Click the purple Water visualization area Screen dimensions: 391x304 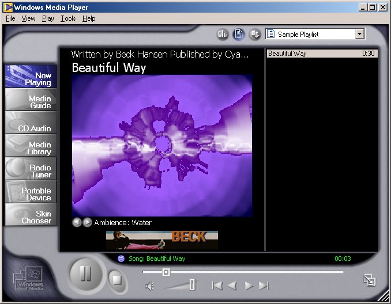coord(162,146)
